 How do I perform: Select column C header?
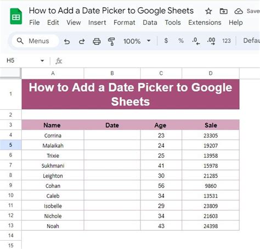coord(161,74)
